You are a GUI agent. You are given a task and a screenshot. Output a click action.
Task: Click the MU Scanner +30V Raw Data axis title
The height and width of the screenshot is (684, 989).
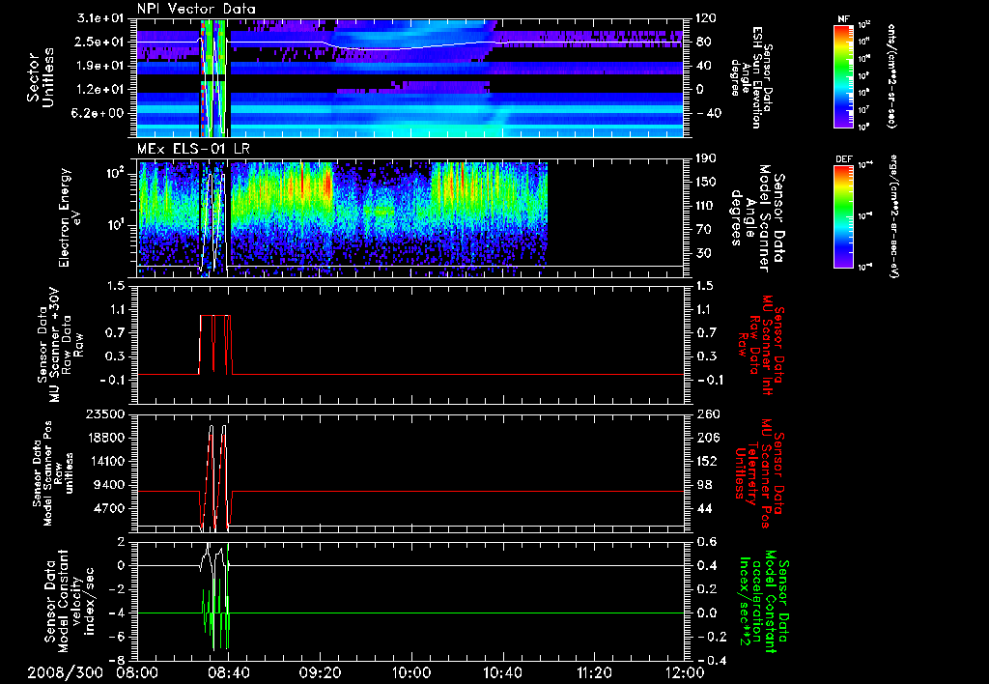tap(60, 345)
